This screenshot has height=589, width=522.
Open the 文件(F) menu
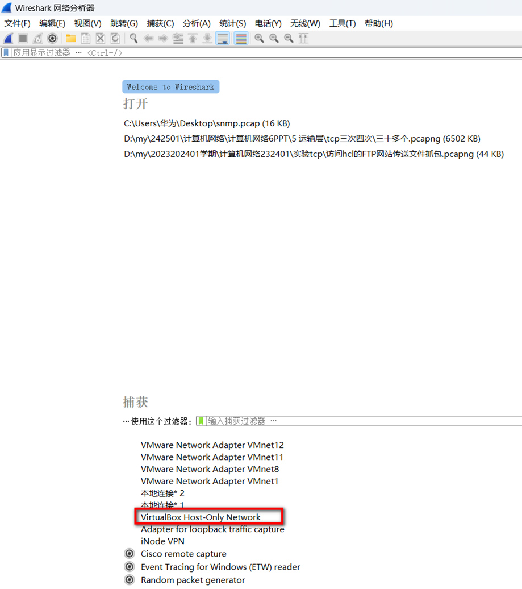[17, 23]
